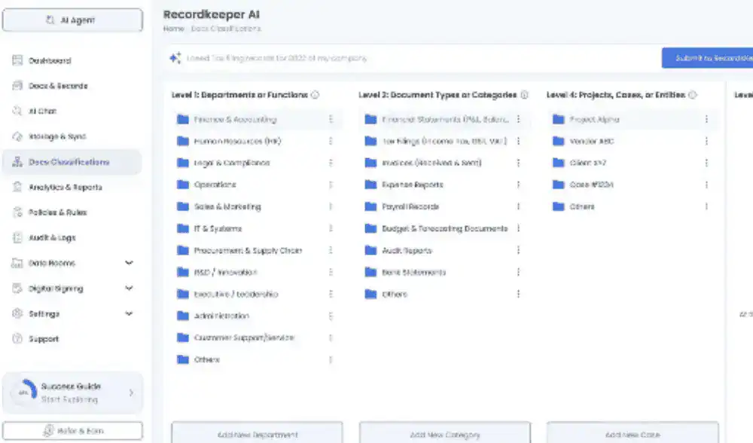The image size is (753, 443).
Task: Open three-dot menu for Payroll Records
Action: (x=518, y=206)
